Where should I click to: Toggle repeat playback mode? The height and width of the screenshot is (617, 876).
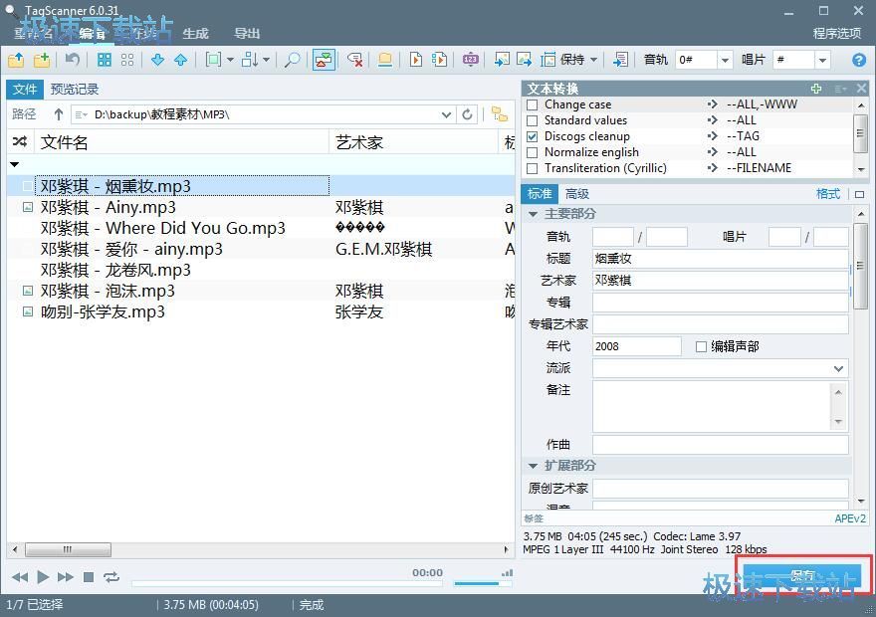tap(111, 577)
